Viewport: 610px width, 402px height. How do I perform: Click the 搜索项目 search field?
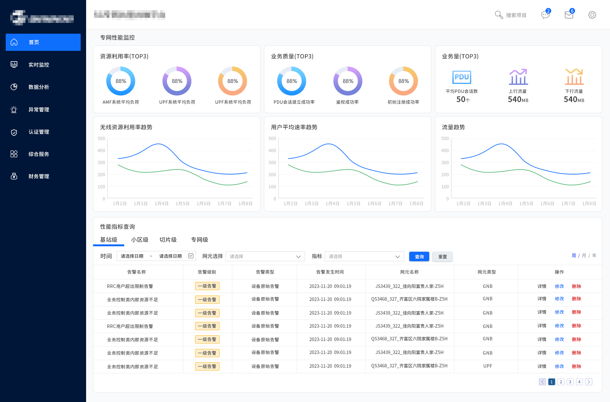516,15
